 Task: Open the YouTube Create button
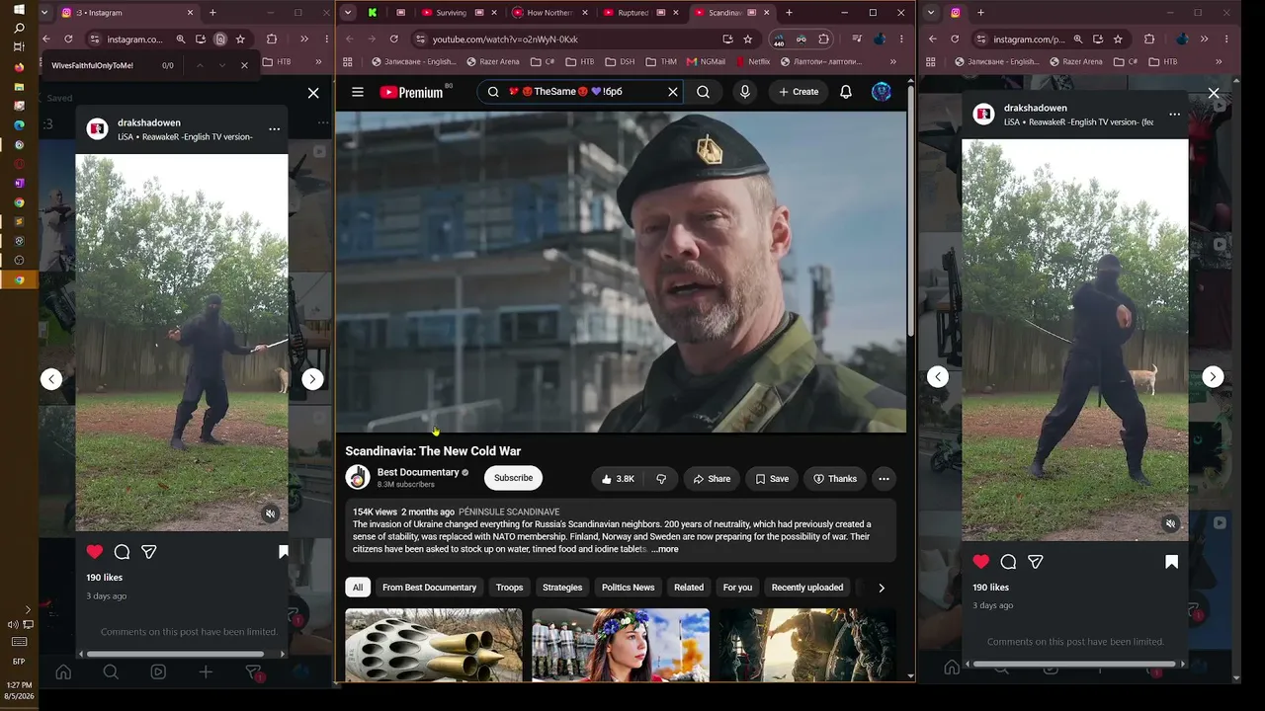point(799,92)
